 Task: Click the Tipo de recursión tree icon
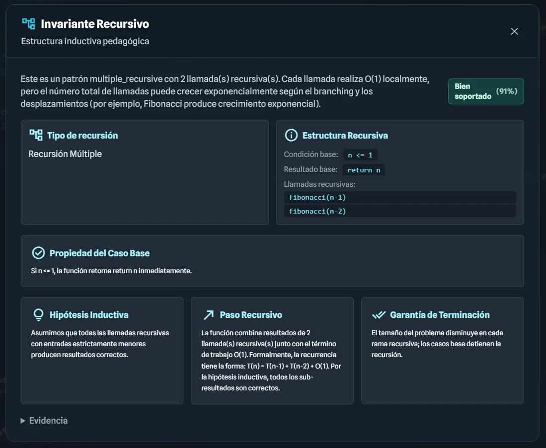36,135
